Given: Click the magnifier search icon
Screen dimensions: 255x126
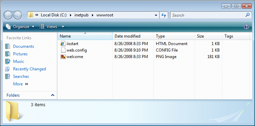Looking at the screenshot, I should tap(247, 15).
